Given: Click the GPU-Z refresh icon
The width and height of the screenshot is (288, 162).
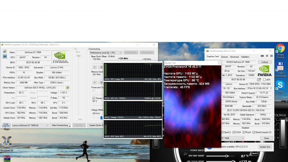Looking at the screenshot, I should (267, 56).
